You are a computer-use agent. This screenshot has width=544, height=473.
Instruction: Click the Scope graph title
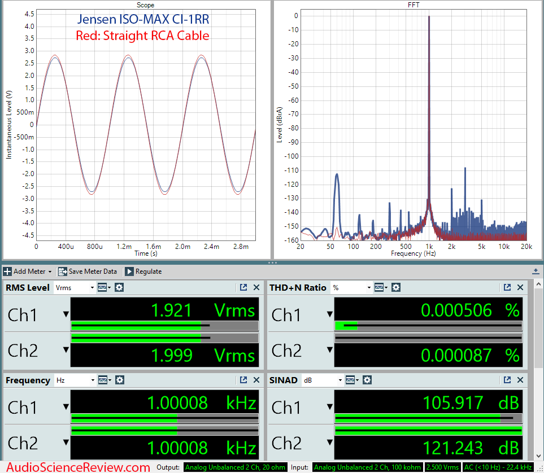pyautogui.click(x=145, y=5)
